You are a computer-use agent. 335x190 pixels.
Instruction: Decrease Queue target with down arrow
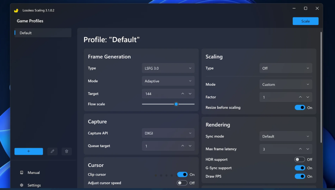click(x=190, y=146)
